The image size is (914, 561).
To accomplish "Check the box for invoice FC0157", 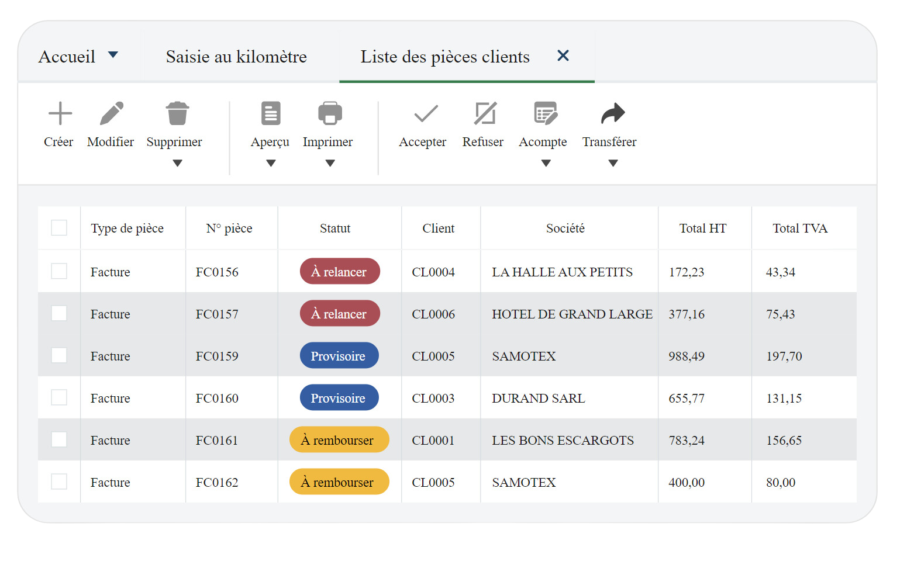I will click(59, 313).
